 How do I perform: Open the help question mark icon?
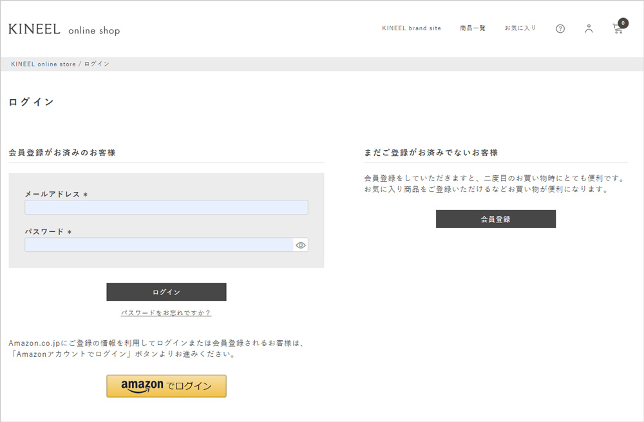(560, 29)
